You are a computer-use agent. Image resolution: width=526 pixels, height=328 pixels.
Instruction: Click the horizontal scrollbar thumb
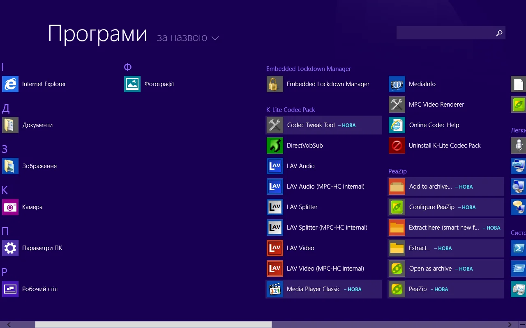pos(153,324)
